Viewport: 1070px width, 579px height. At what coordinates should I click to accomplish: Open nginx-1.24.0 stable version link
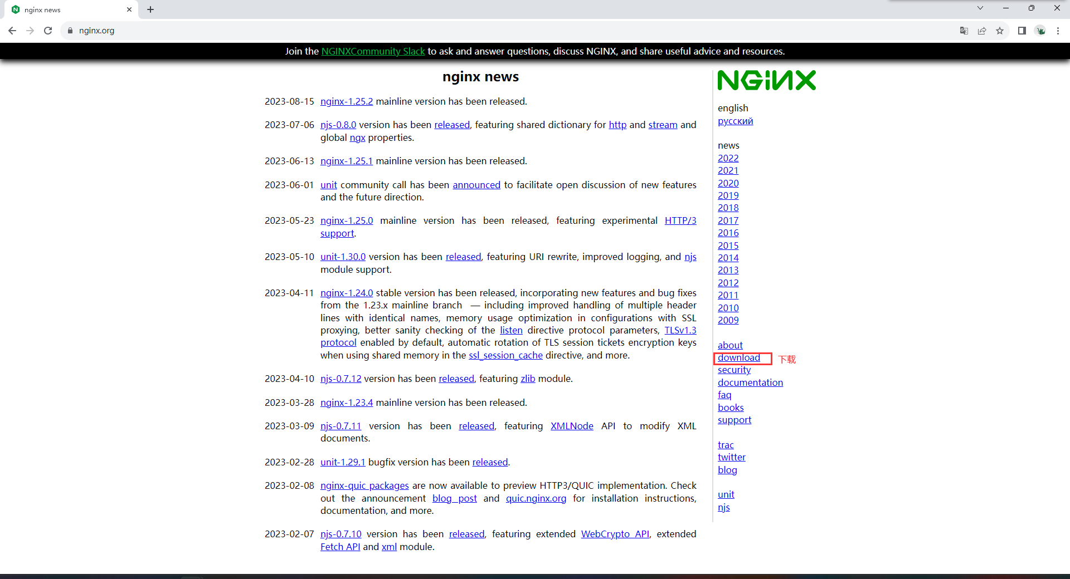(347, 293)
